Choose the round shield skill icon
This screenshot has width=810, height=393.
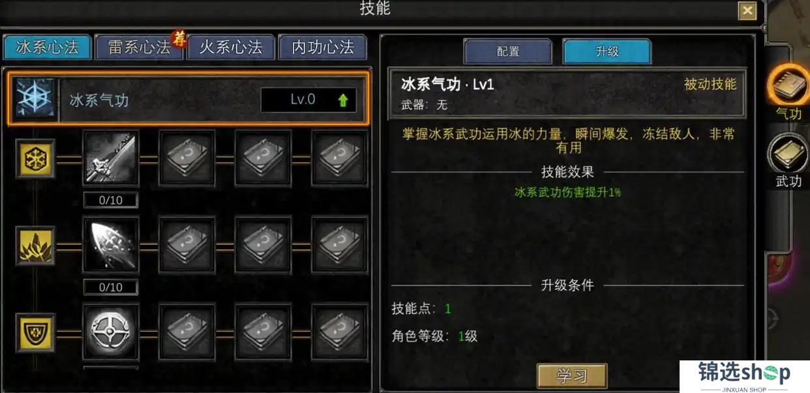click(110, 331)
